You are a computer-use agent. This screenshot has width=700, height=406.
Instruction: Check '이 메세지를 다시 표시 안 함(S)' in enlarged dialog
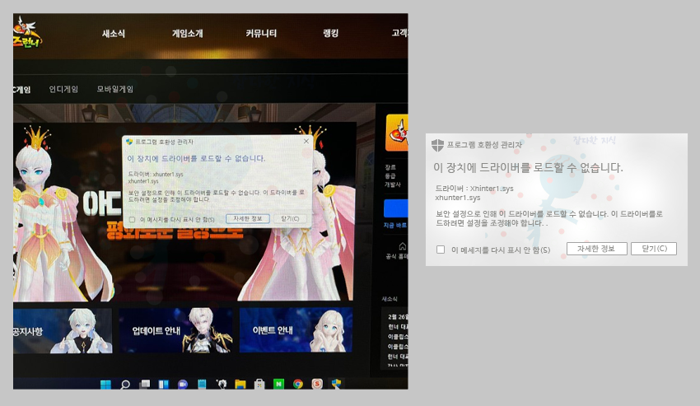coord(441,250)
